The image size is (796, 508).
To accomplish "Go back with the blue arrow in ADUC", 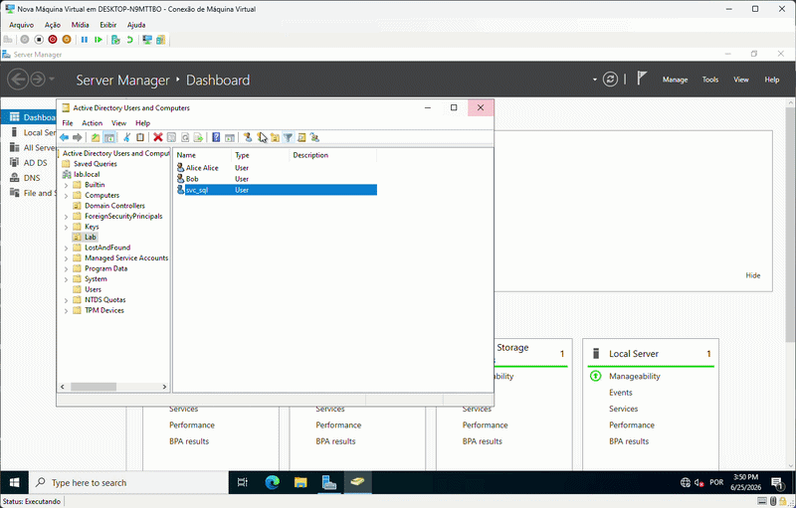I will [x=64, y=137].
